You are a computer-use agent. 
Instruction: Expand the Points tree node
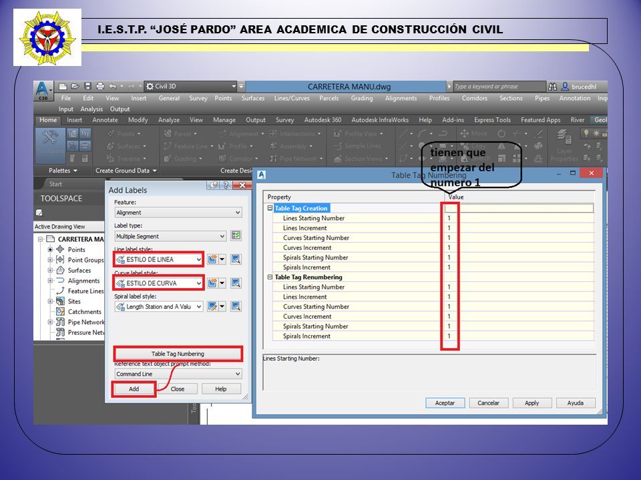pos(50,249)
